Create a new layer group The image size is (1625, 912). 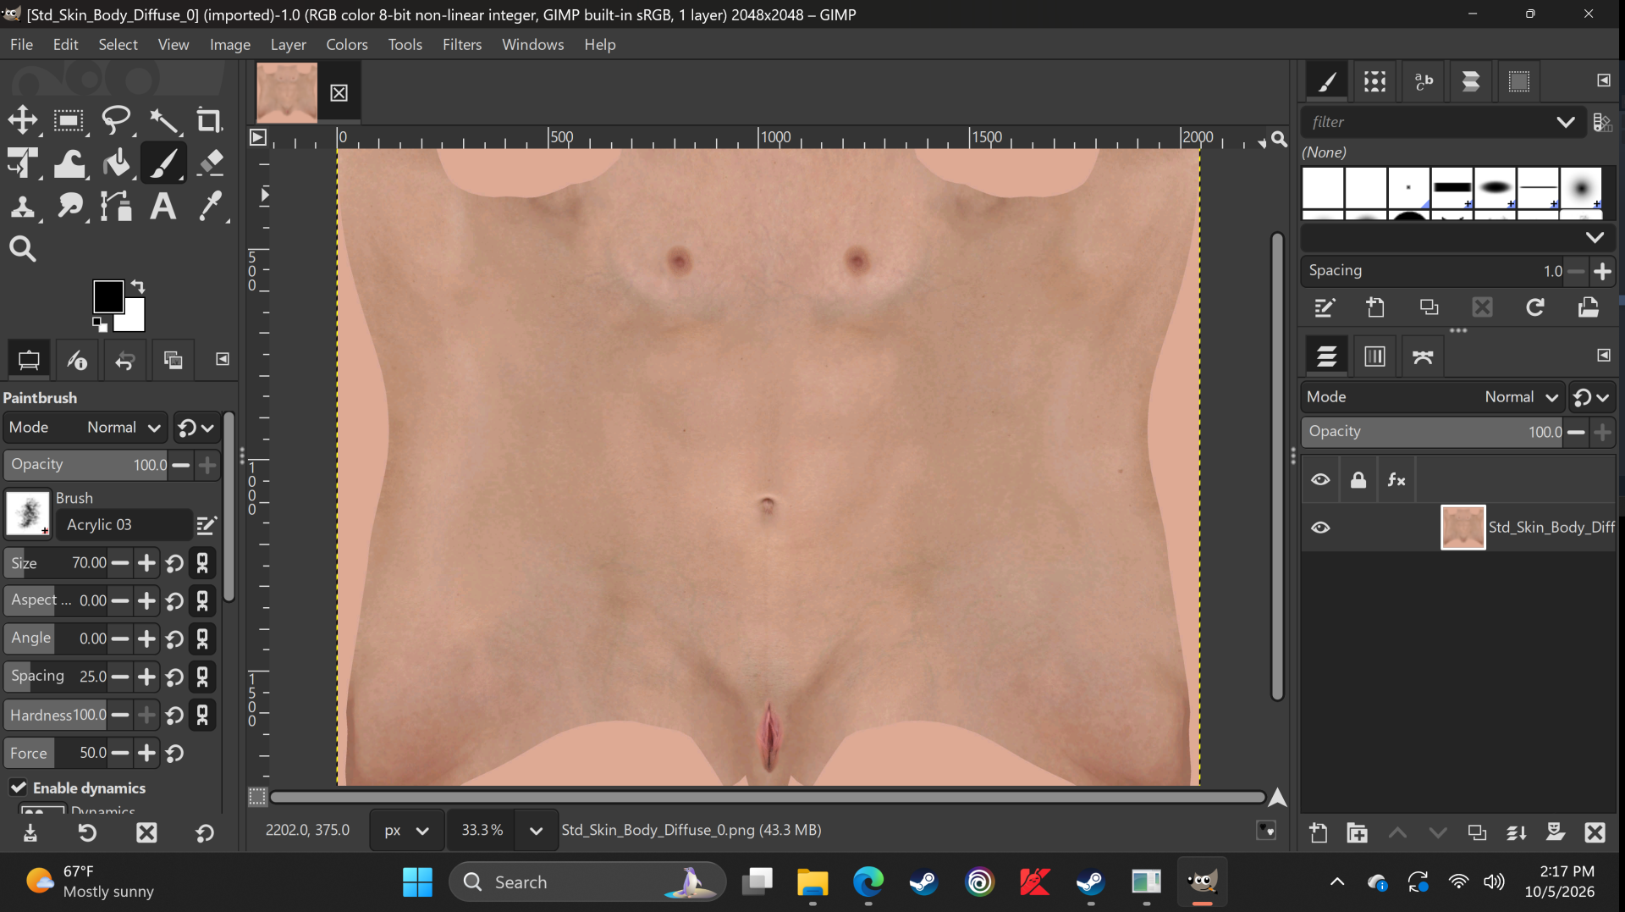point(1358,833)
